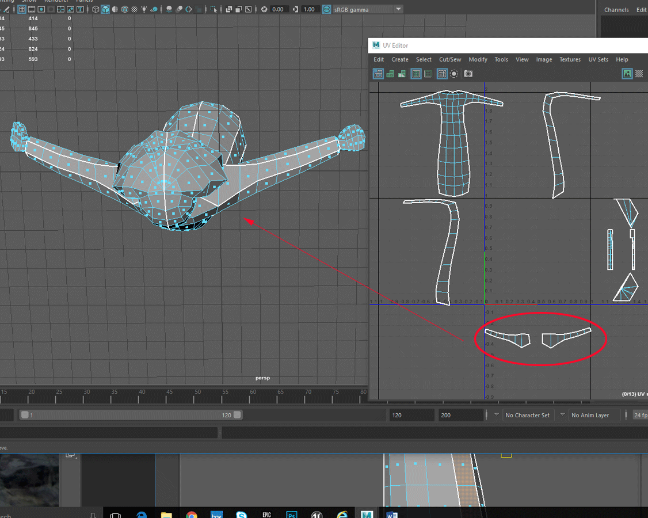Click the exposure control icon
Screen dimensions: 648x518
[x=264, y=9]
